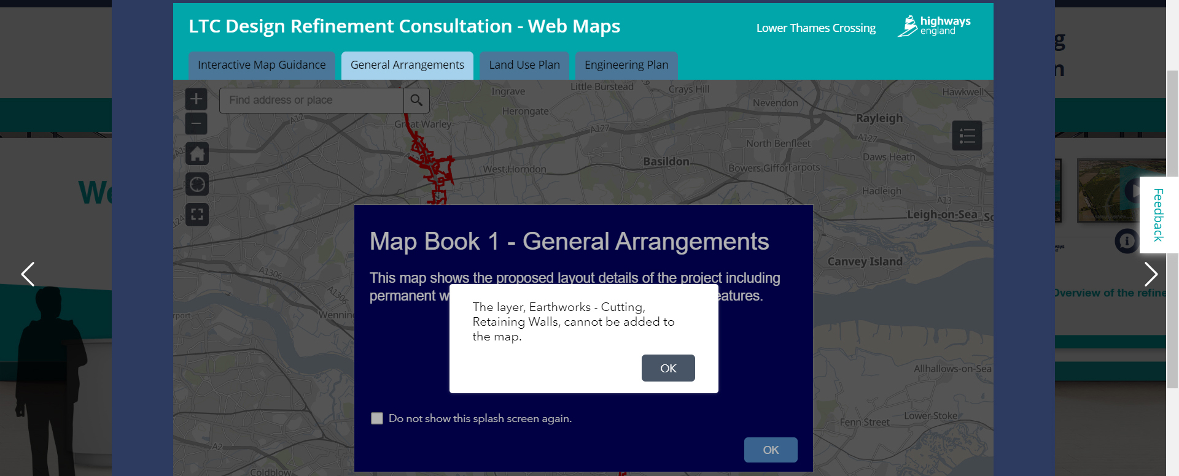Viewport: 1179px width, 476px height.
Task: Open the layer list panel icon
Action: coord(967,136)
